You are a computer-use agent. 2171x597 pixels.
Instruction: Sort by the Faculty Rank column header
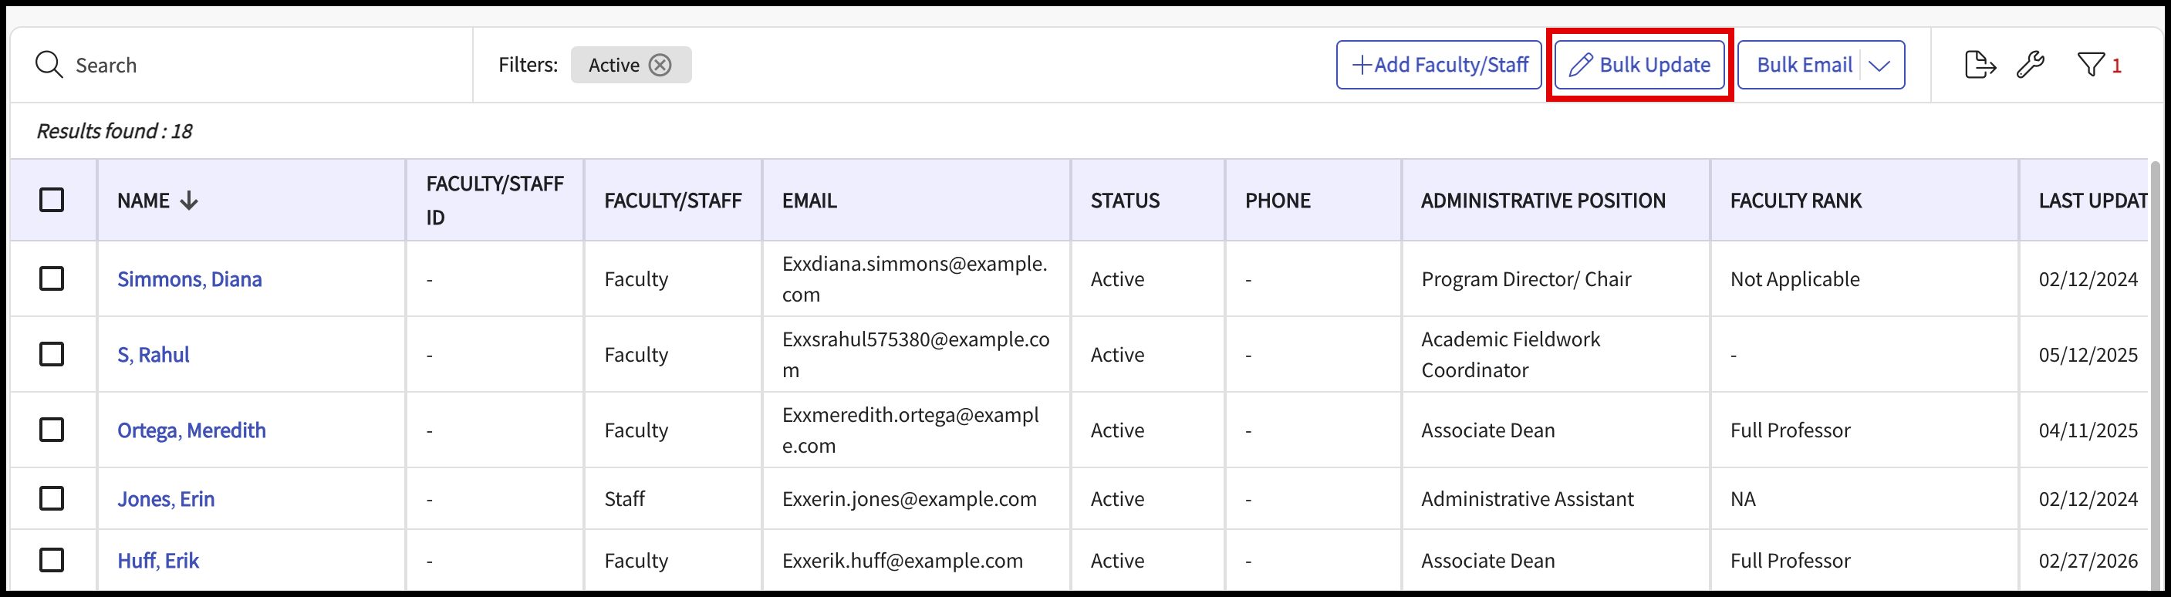click(1796, 201)
